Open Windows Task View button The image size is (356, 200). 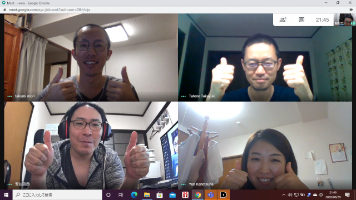click(121, 195)
